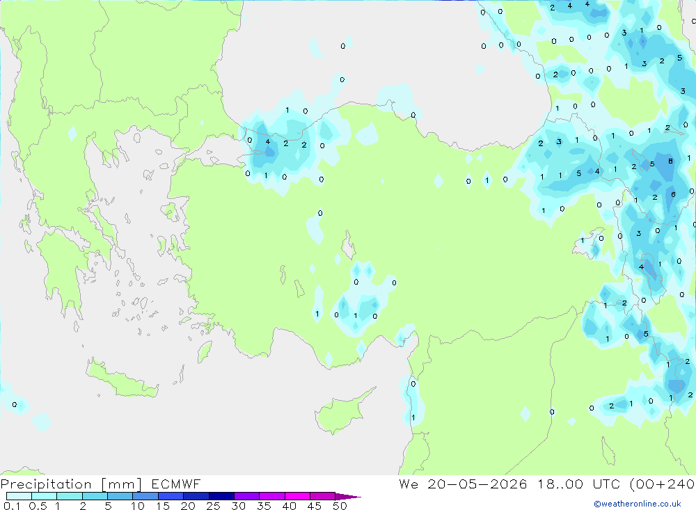Select the 45–50 mm magenta legend swatch

pos(323,496)
